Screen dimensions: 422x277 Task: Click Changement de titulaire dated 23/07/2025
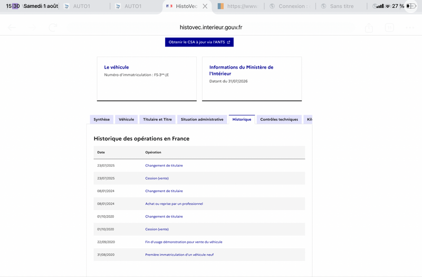[164, 166]
